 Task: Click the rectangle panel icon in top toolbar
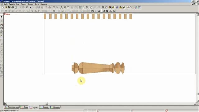click(x=54, y=7)
